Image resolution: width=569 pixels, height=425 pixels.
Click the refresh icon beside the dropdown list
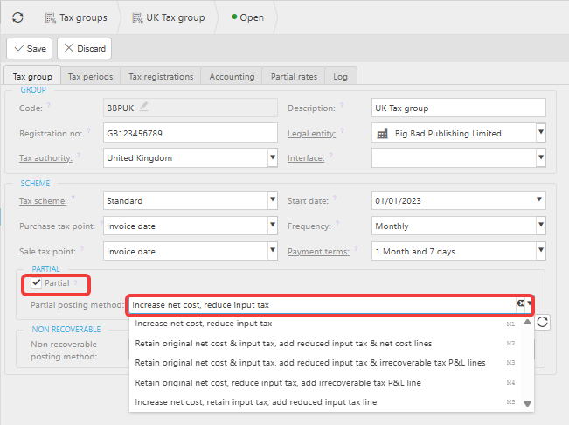point(542,322)
